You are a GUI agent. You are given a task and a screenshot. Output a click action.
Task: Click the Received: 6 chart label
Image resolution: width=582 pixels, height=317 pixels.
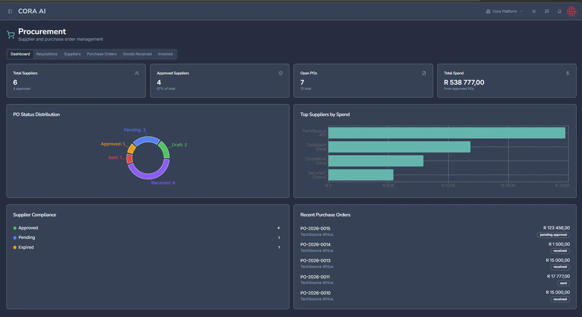coord(163,183)
